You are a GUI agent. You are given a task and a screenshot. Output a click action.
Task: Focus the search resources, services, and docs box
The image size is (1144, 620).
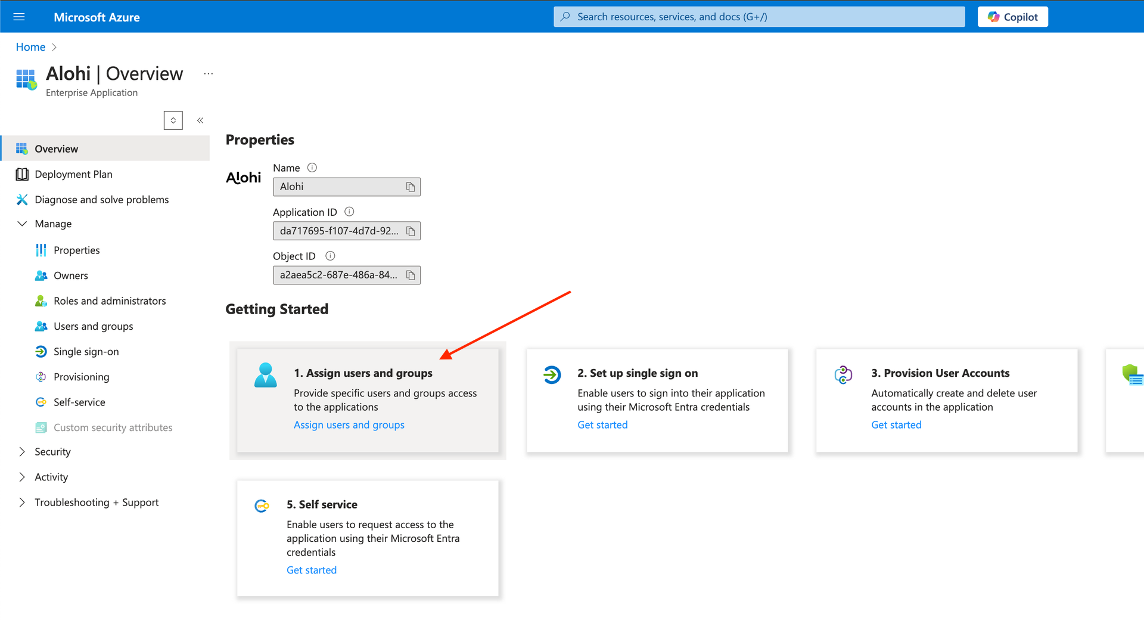point(759,17)
